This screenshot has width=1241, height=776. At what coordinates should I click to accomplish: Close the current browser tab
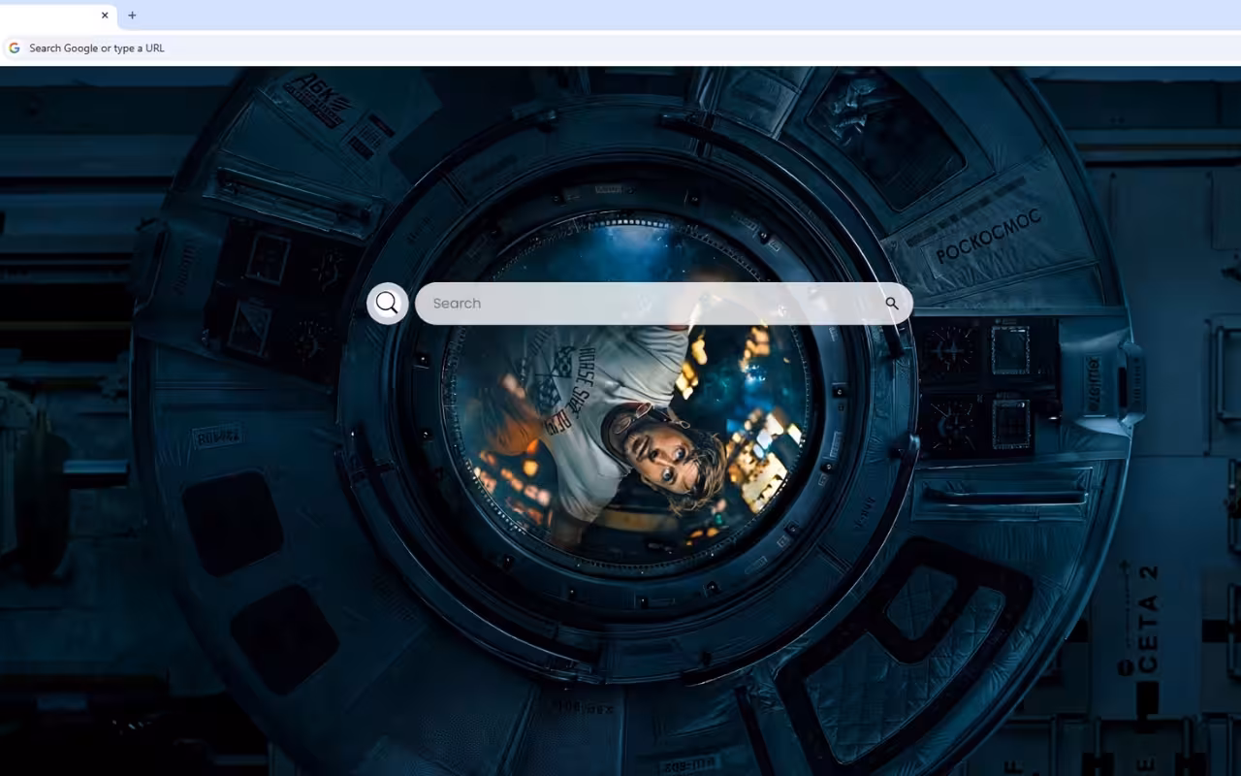click(x=105, y=16)
